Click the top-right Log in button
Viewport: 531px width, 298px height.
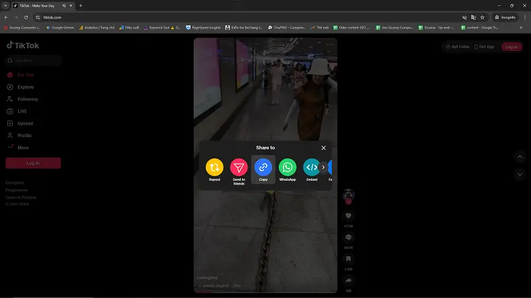511,46
